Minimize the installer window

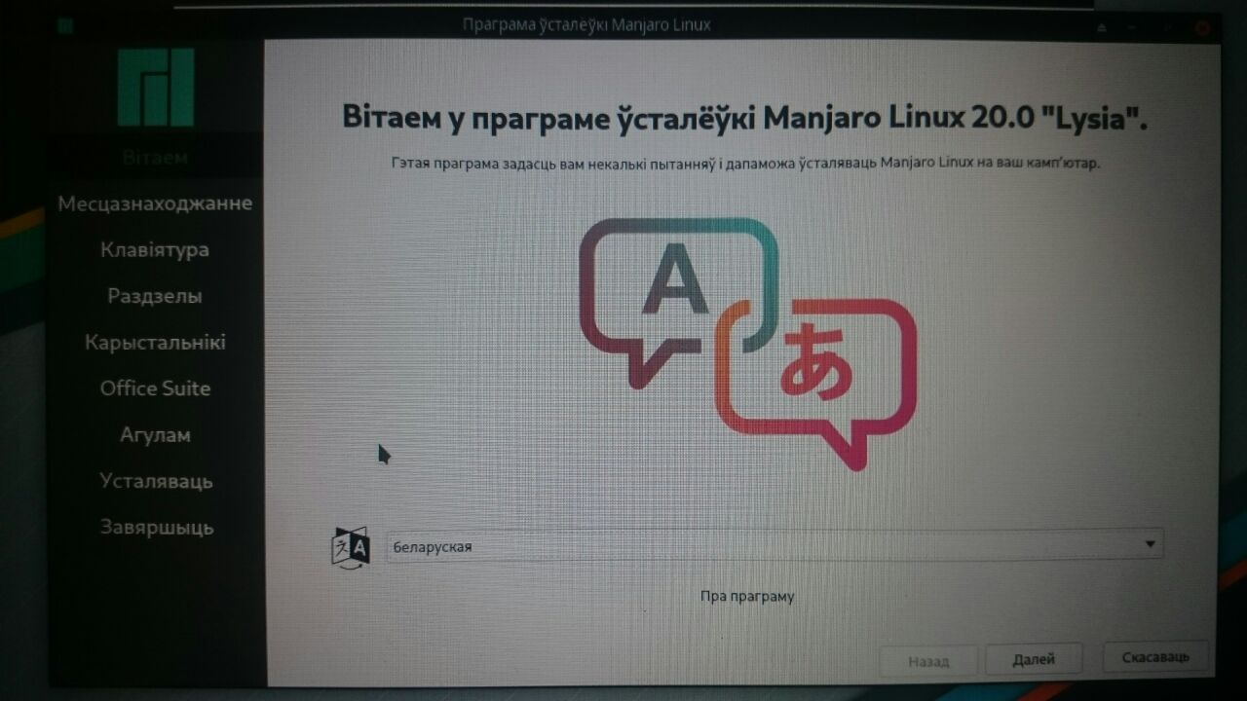tap(1132, 27)
